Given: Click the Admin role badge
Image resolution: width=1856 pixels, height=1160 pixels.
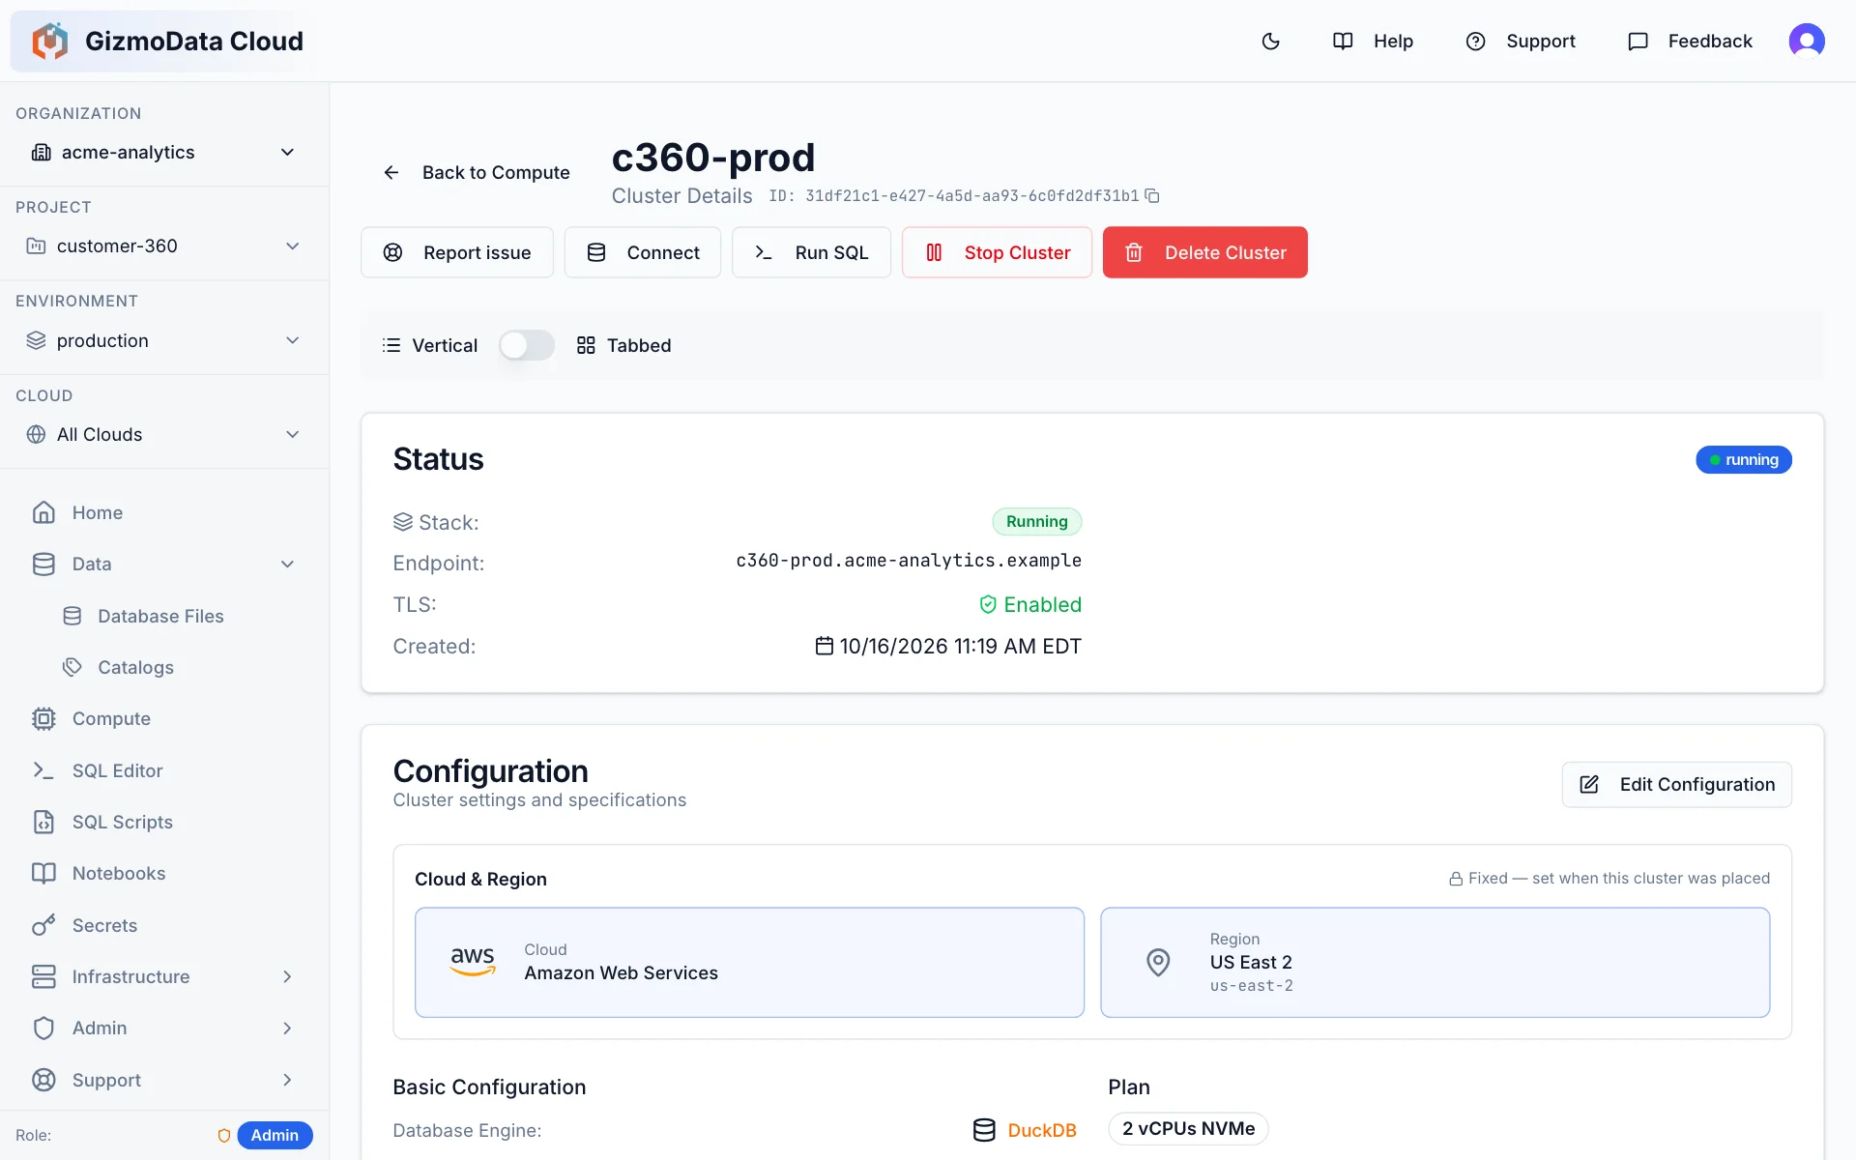Looking at the screenshot, I should tap(275, 1135).
